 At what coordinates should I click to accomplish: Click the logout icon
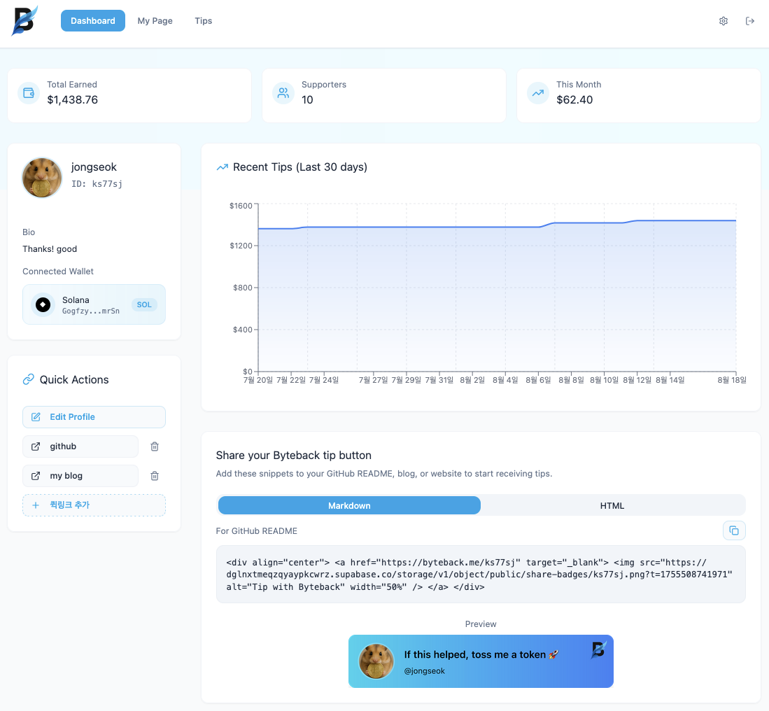[750, 20]
